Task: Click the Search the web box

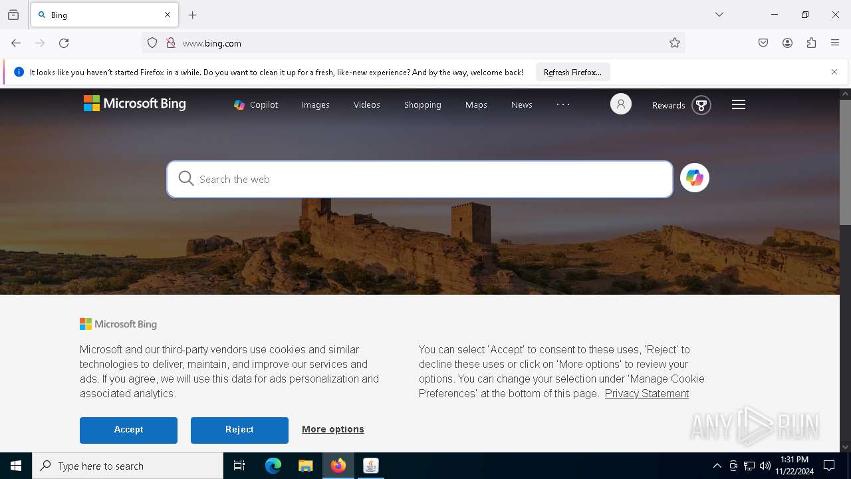Action: [x=420, y=179]
